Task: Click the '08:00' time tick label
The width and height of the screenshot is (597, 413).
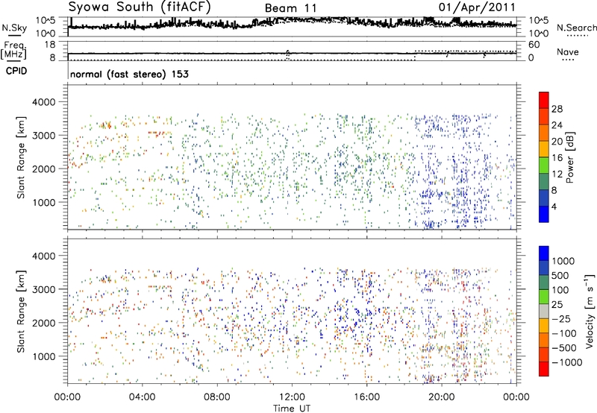Action: tap(217, 397)
